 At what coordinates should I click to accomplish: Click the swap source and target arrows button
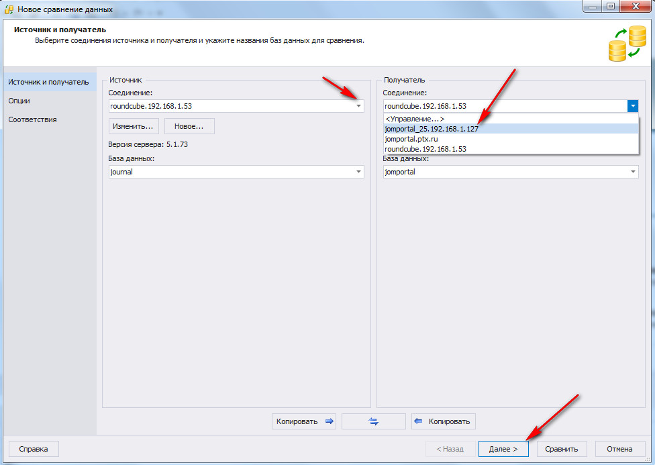pos(373,421)
